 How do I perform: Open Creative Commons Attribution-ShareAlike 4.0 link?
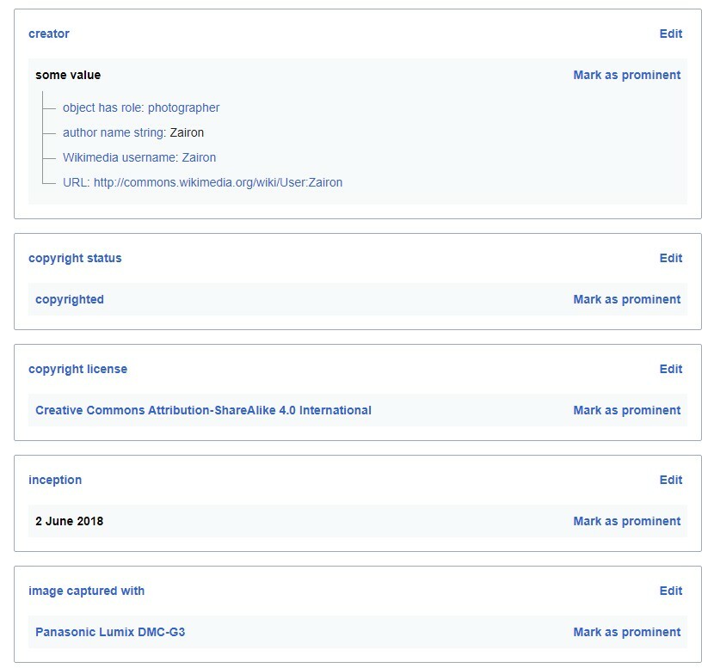tap(203, 410)
